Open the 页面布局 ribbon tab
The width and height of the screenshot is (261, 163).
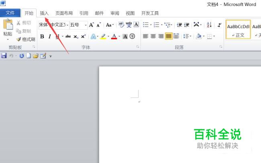click(x=64, y=13)
